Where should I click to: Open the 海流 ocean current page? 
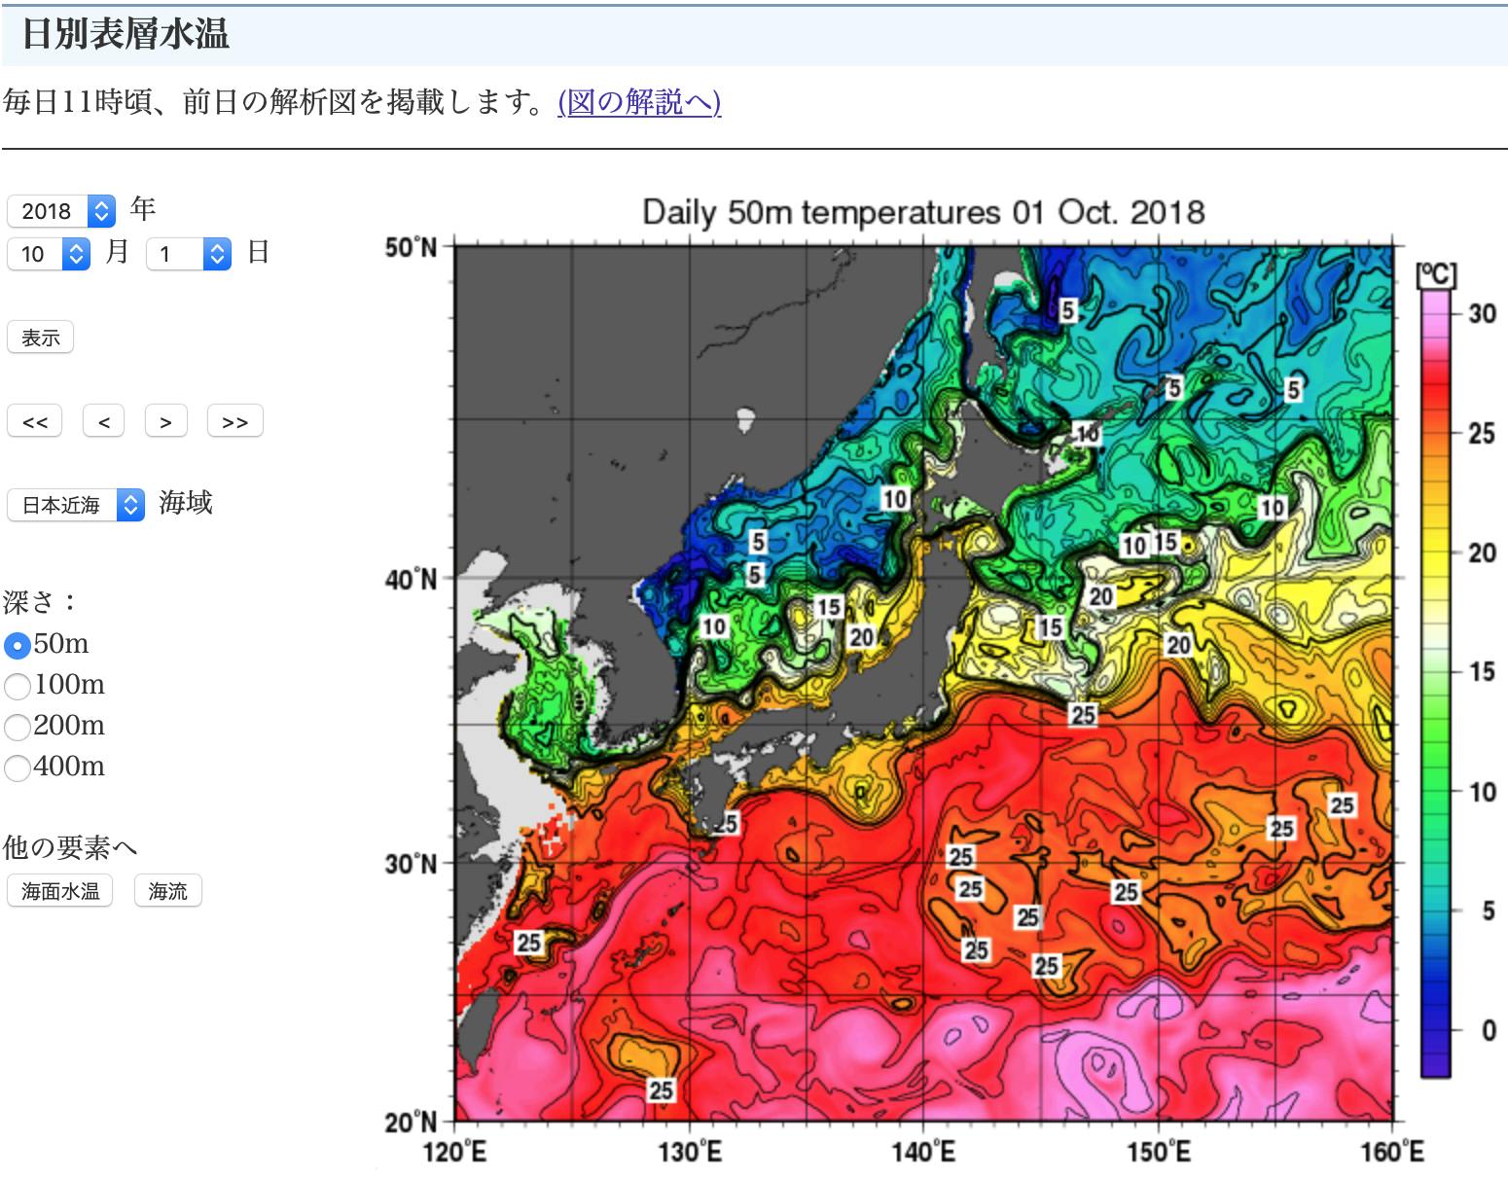coord(167,891)
